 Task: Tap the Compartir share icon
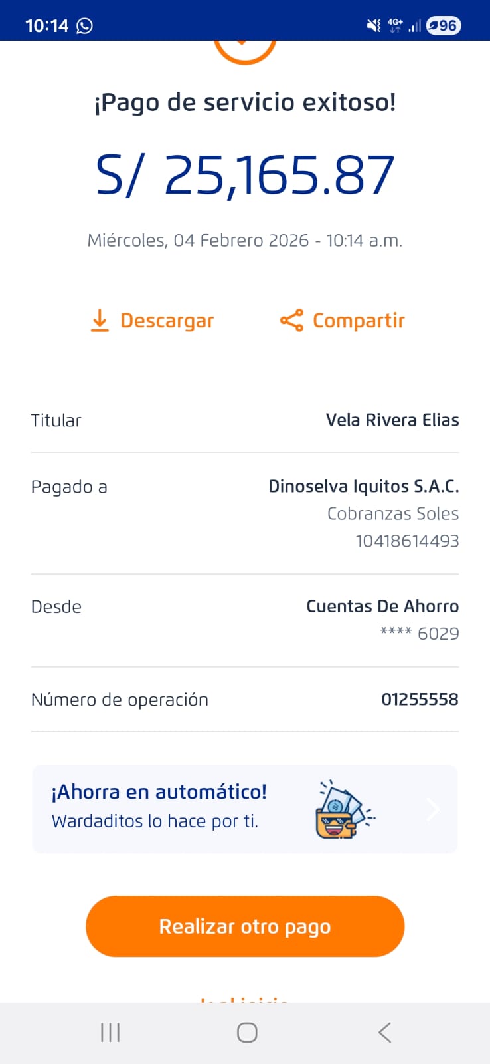(291, 321)
